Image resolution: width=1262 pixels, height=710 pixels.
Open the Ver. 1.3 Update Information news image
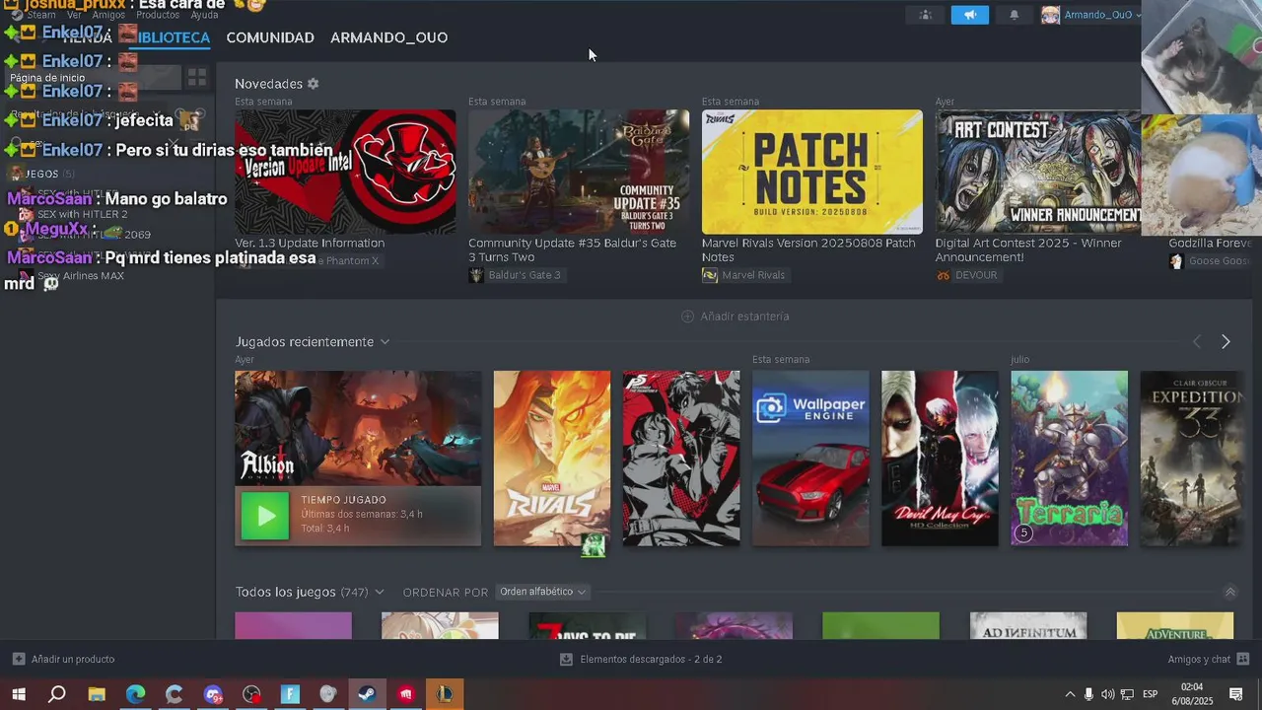(345, 172)
